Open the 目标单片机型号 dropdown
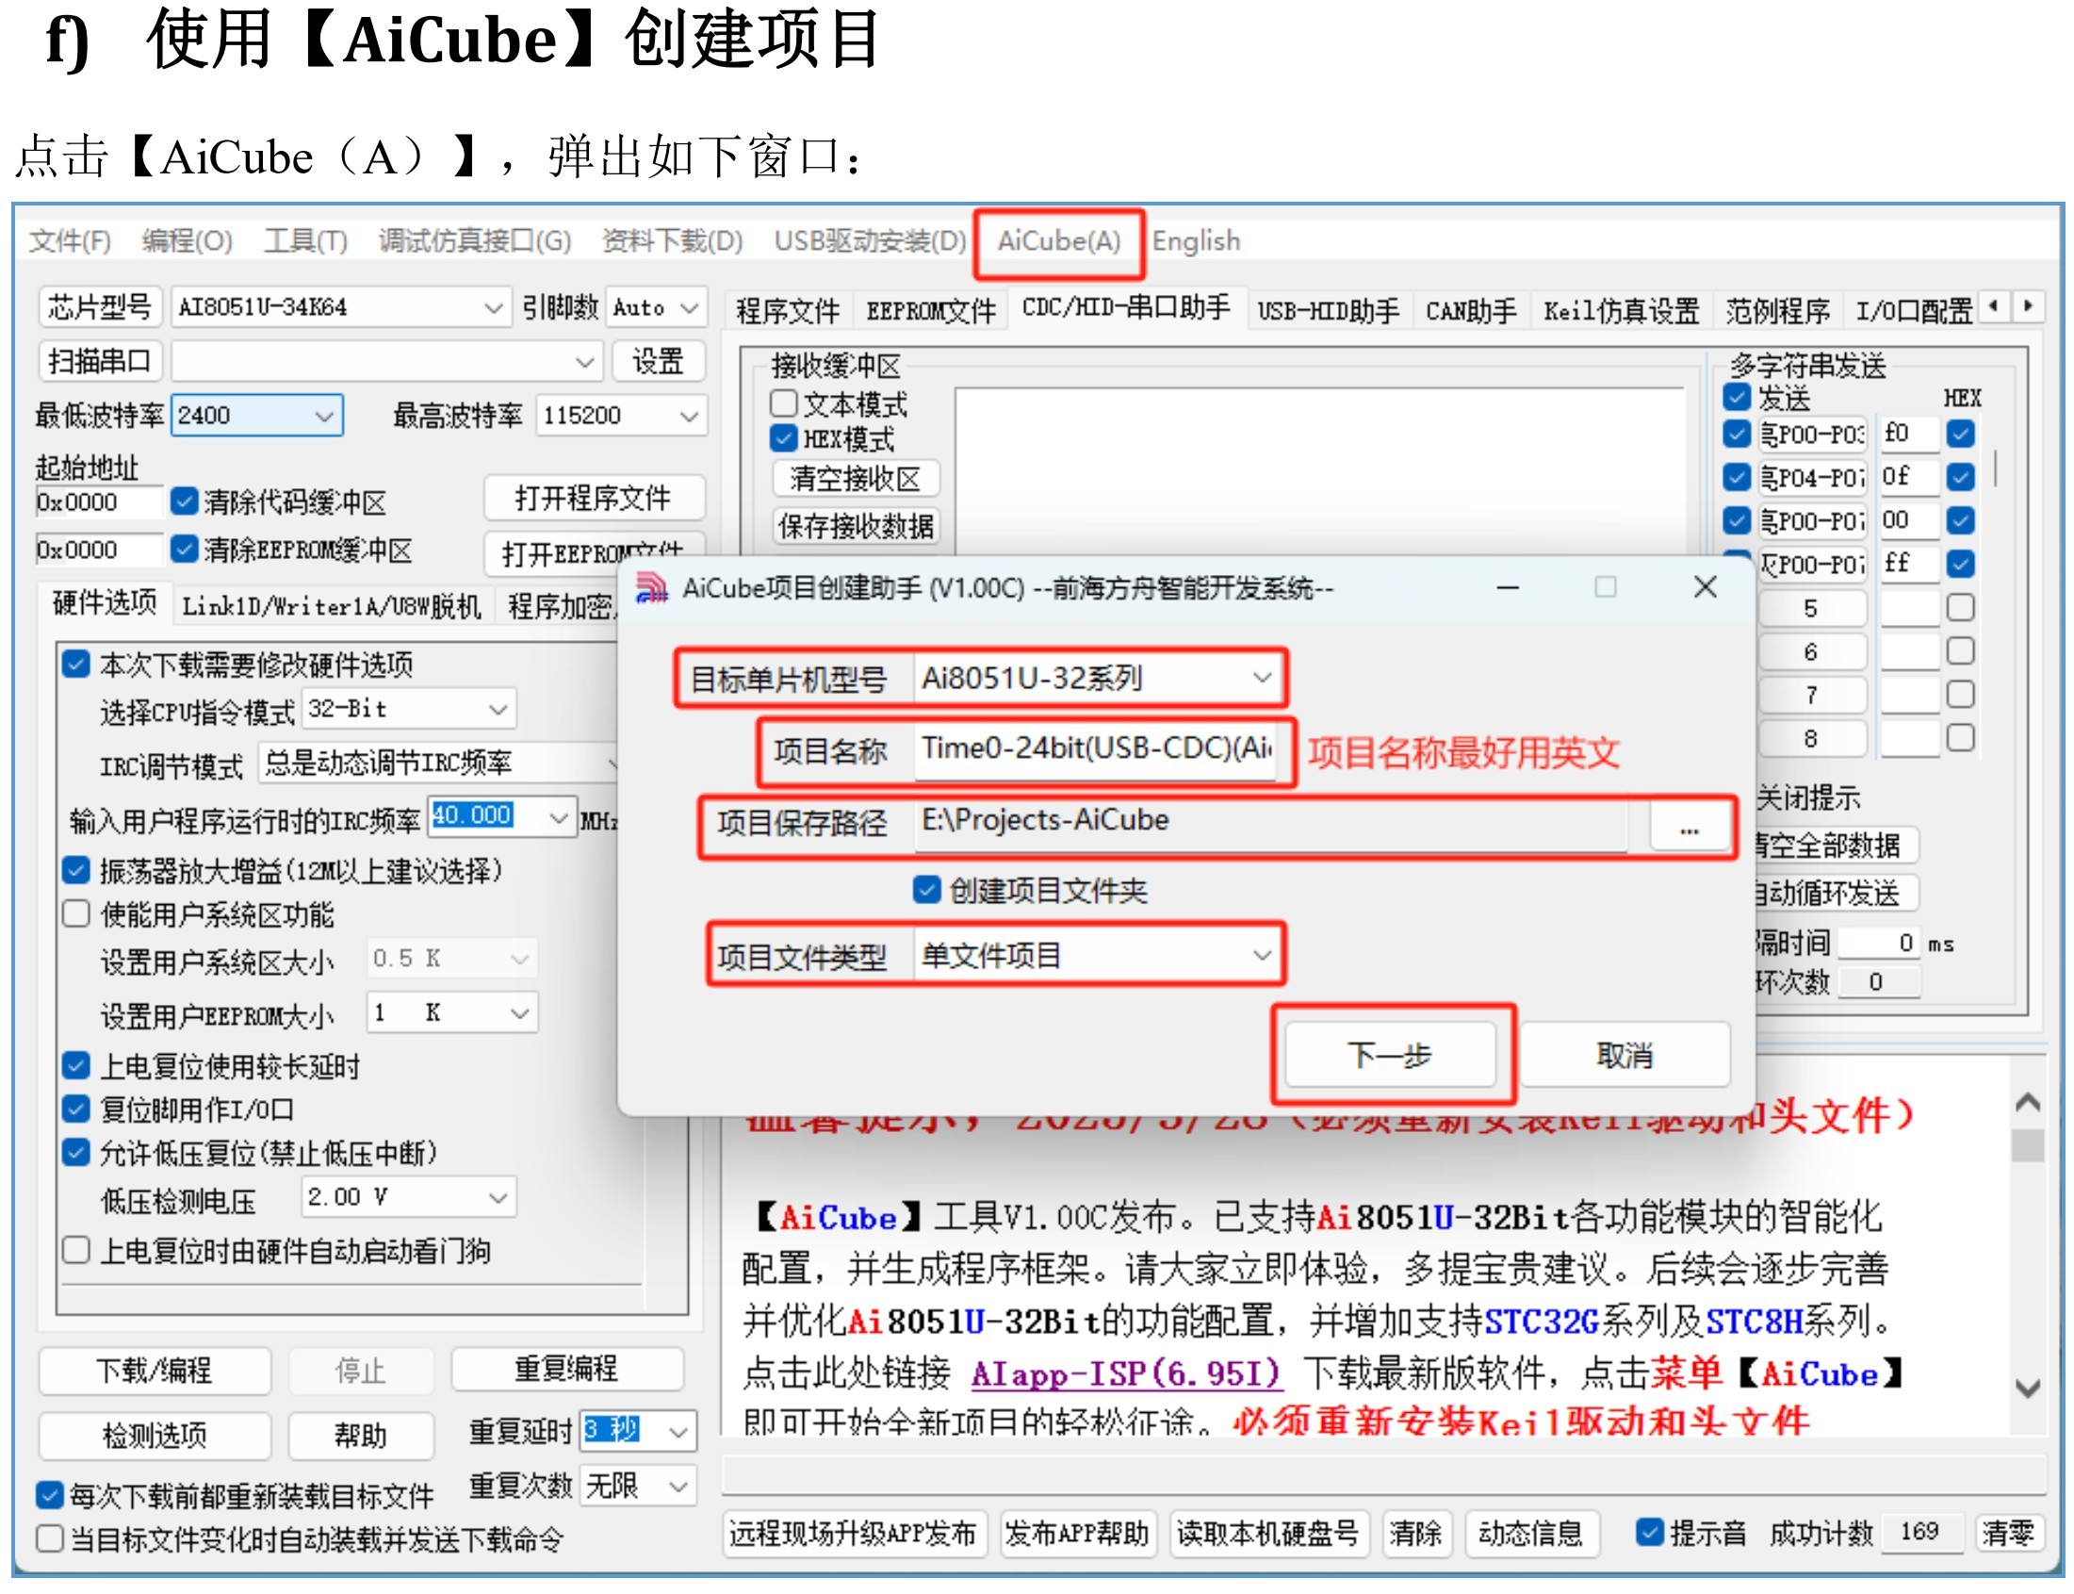Viewport: 2074px width, 1594px height. coord(1261,679)
